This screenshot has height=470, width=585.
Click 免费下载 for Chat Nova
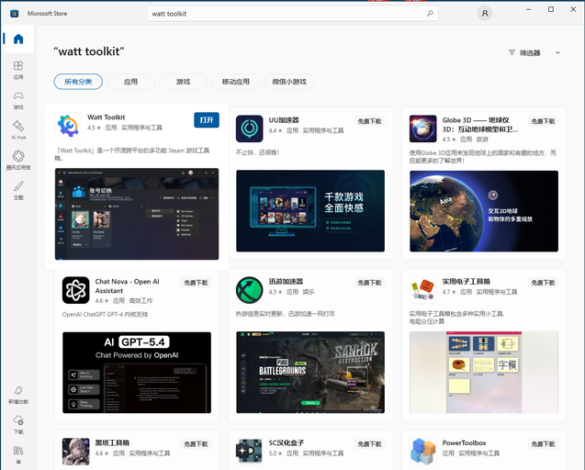196,284
